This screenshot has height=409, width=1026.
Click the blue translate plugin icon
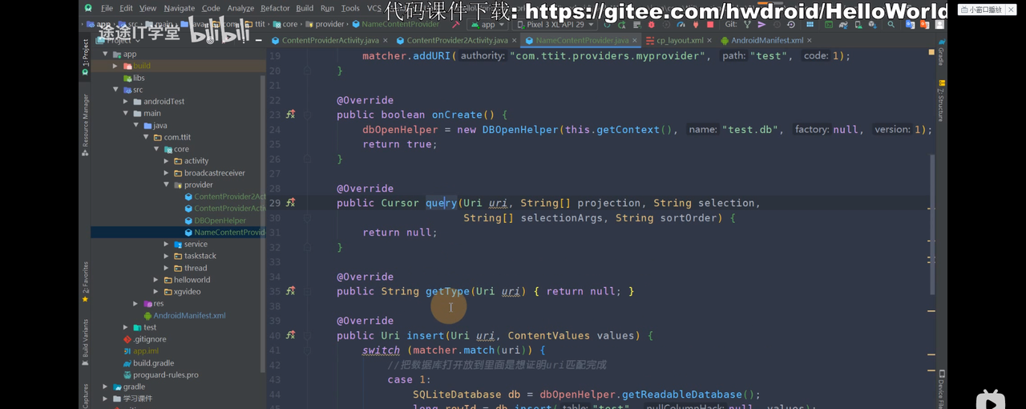[x=910, y=24]
